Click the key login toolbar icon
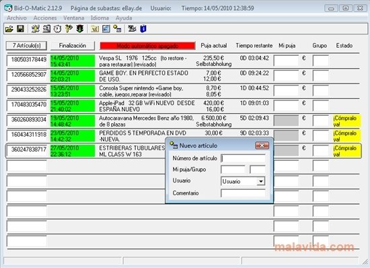This screenshot has height=268, width=370. click(x=69, y=29)
